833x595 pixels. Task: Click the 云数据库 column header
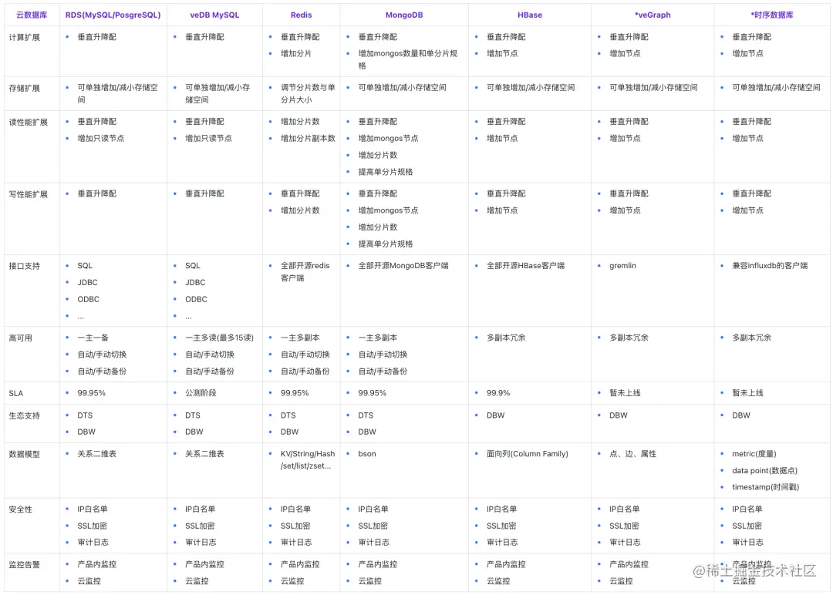[32, 15]
